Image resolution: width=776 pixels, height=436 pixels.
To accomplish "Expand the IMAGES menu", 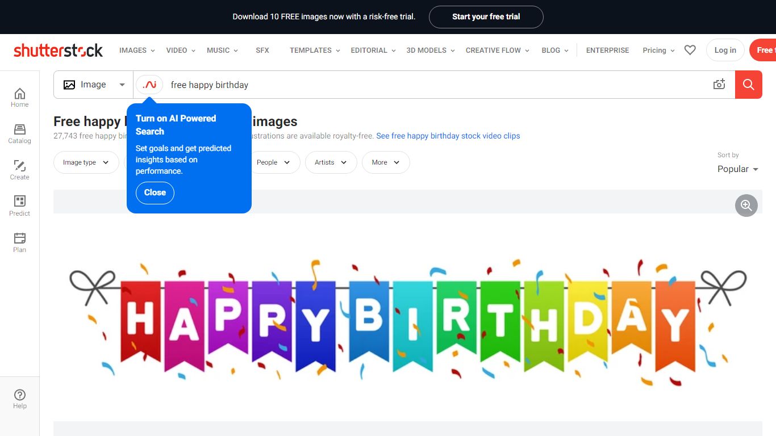I will (137, 50).
